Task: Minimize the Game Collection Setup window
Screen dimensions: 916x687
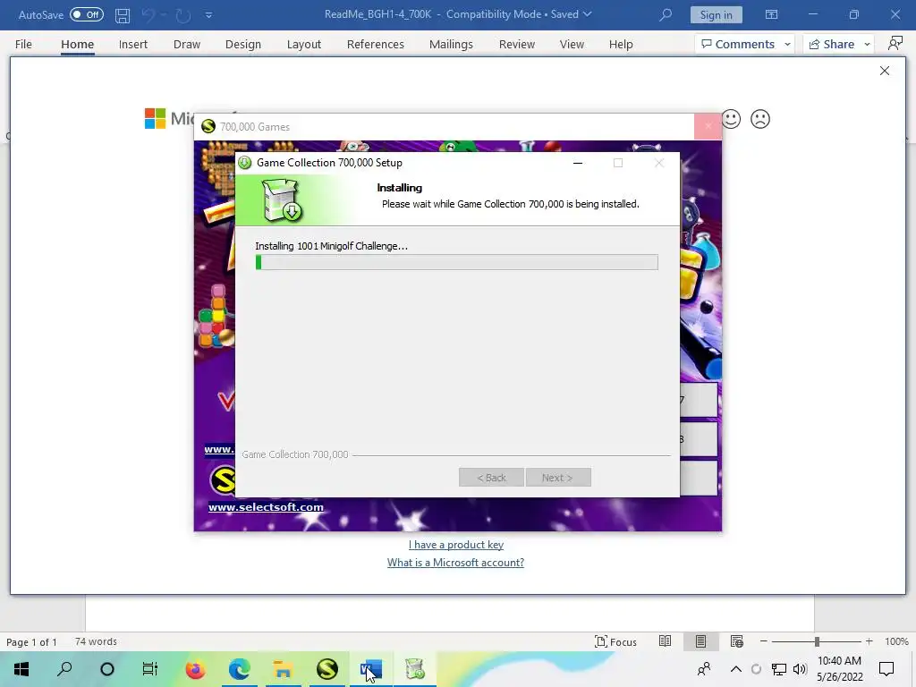Action: coord(578,163)
